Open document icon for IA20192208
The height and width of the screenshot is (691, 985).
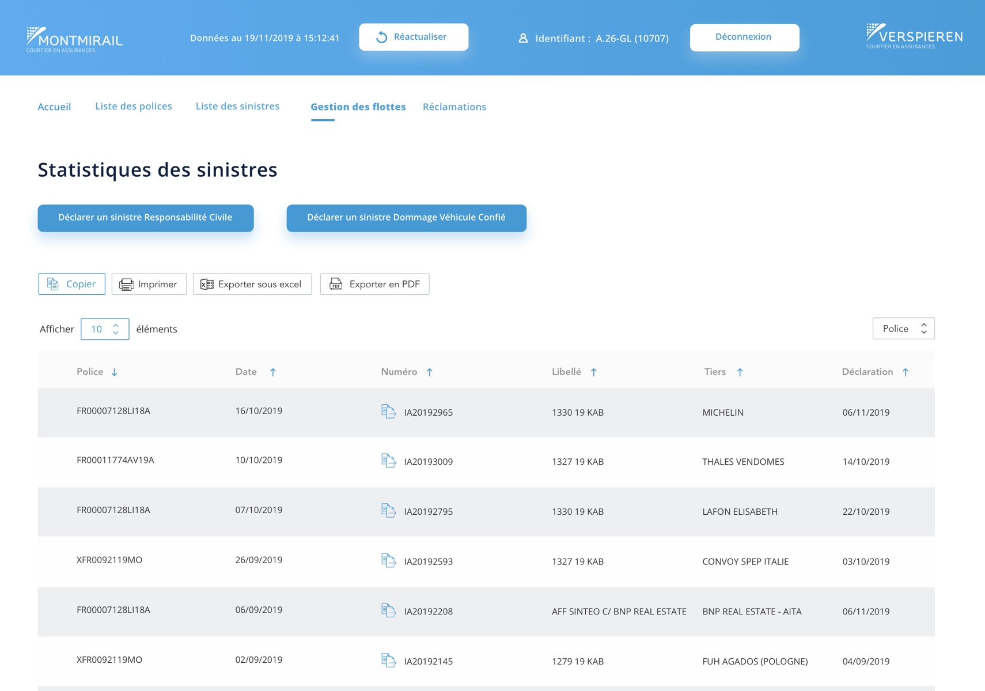point(389,610)
